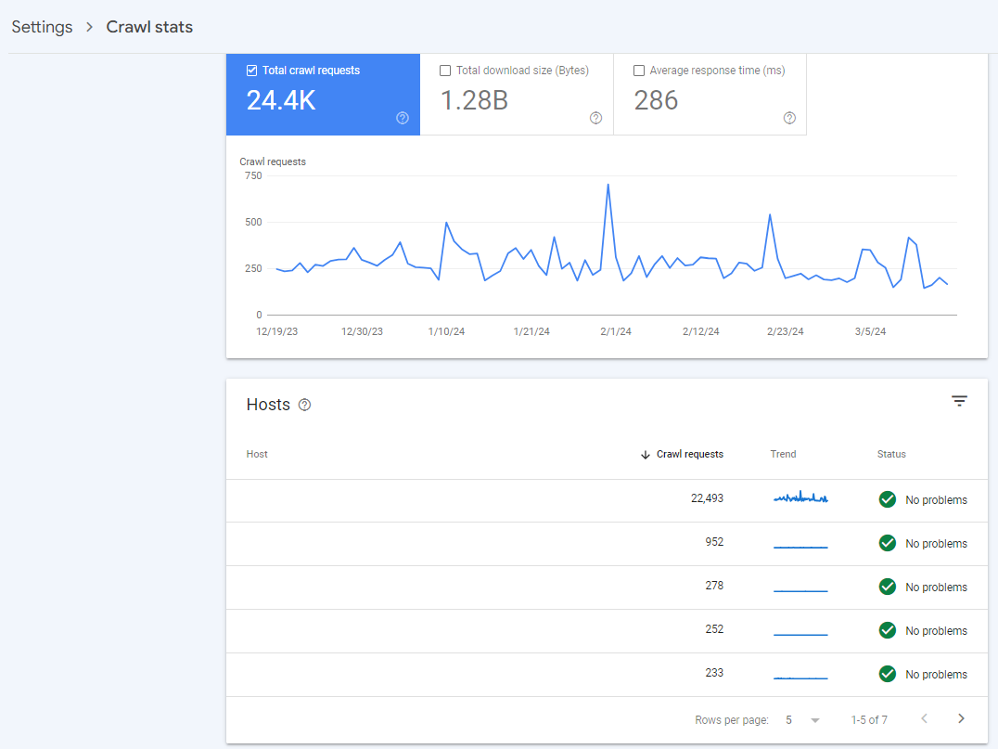The image size is (998, 749).
Task: Enable the Total download size (Bytes) checkbox
Action: (445, 70)
